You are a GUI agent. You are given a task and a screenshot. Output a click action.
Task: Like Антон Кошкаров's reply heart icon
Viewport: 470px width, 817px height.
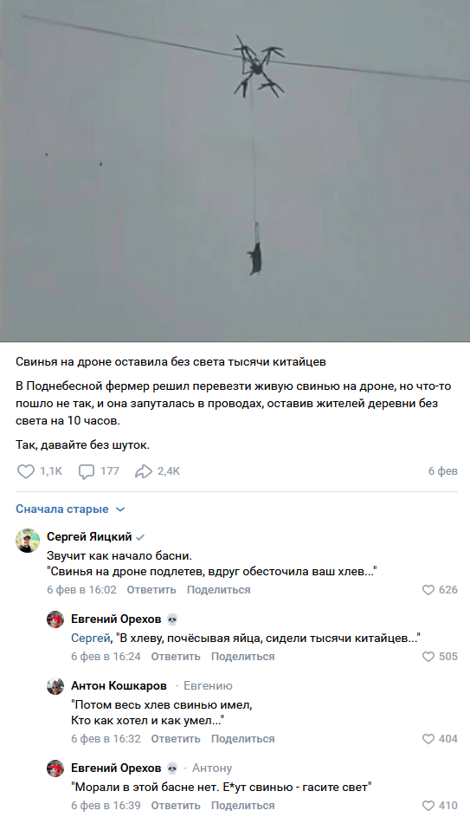pyautogui.click(x=428, y=739)
